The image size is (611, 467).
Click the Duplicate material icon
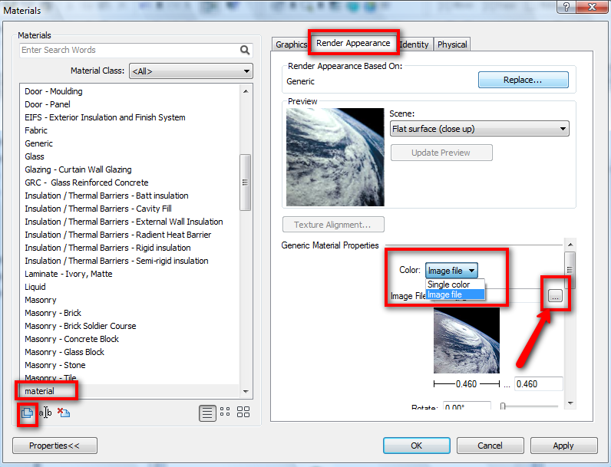(28, 413)
